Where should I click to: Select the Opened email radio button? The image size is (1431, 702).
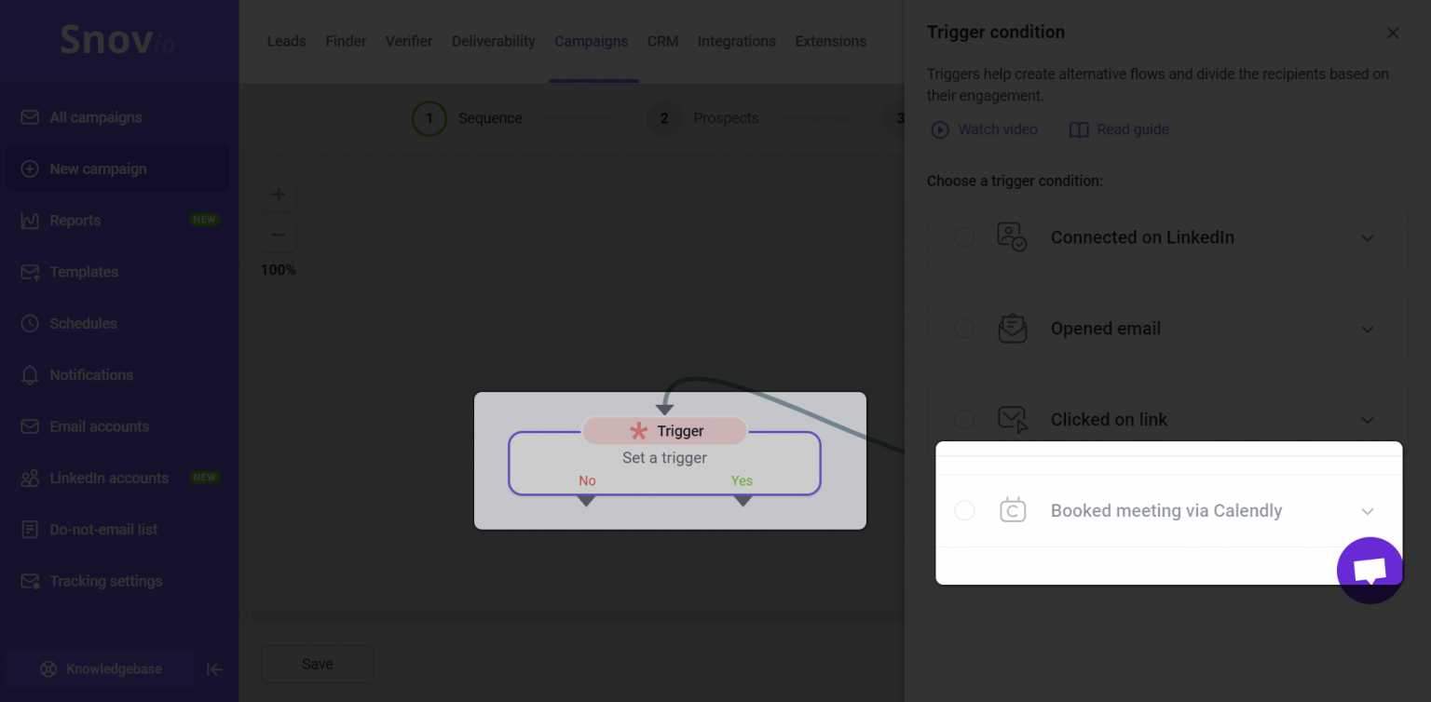(964, 329)
